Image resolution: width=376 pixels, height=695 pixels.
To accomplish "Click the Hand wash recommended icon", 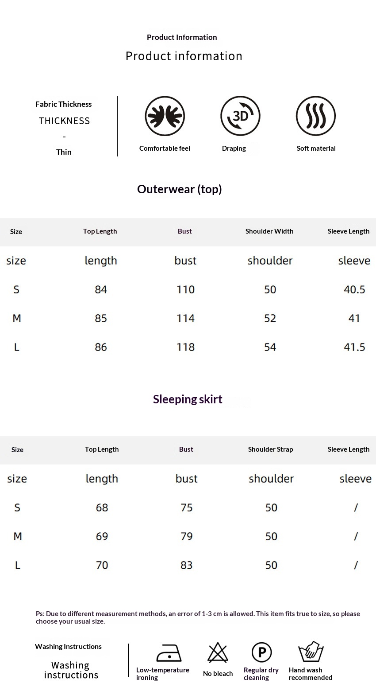I will click(311, 652).
